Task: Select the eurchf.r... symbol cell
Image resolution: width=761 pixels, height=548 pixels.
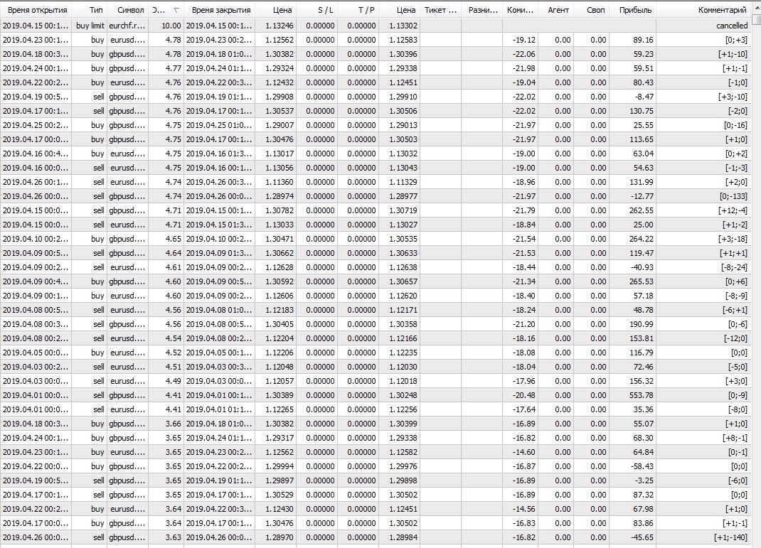Action: coord(127,26)
